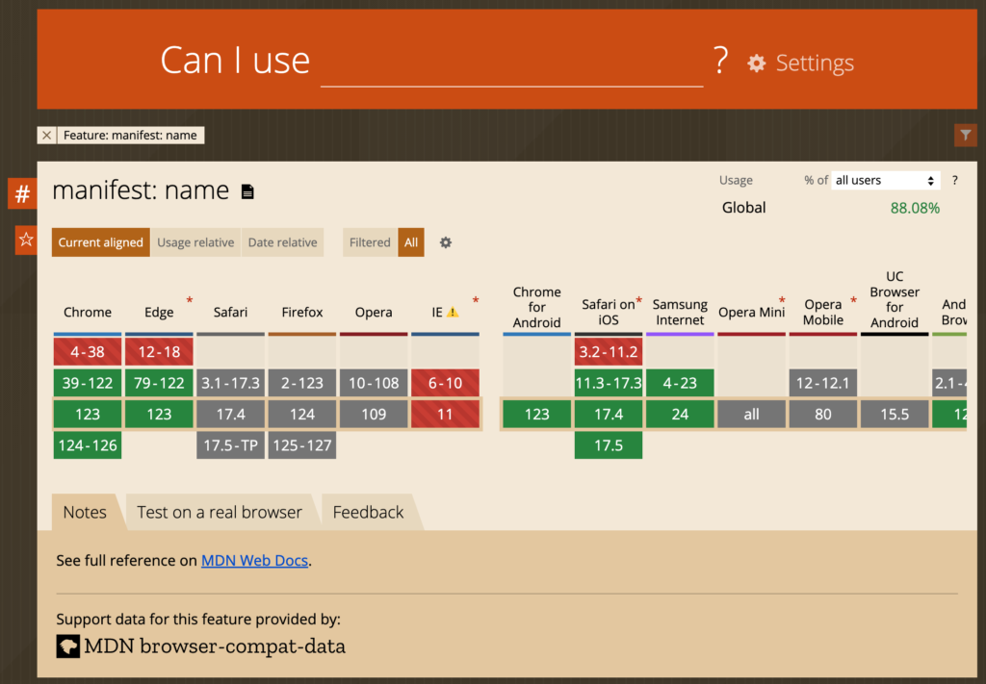Click the MDN browser-compat-data logo
The image size is (986, 684).
(x=68, y=646)
